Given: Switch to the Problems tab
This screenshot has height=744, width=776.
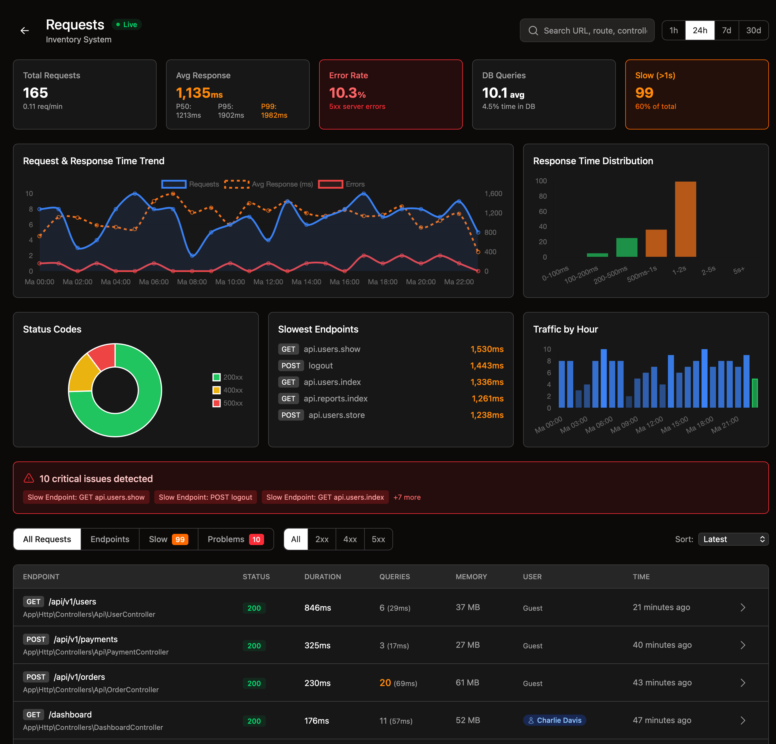Looking at the screenshot, I should click(x=236, y=539).
